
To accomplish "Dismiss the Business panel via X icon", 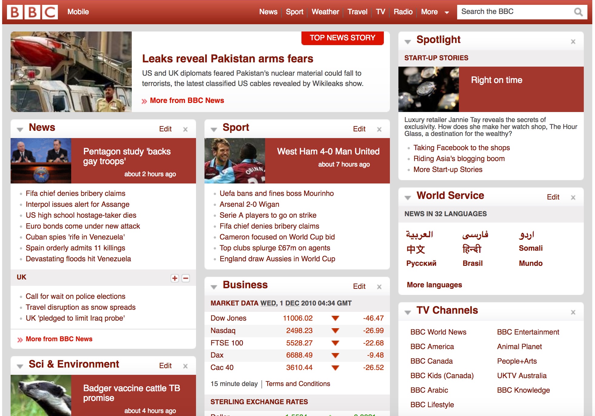I will click(x=379, y=287).
